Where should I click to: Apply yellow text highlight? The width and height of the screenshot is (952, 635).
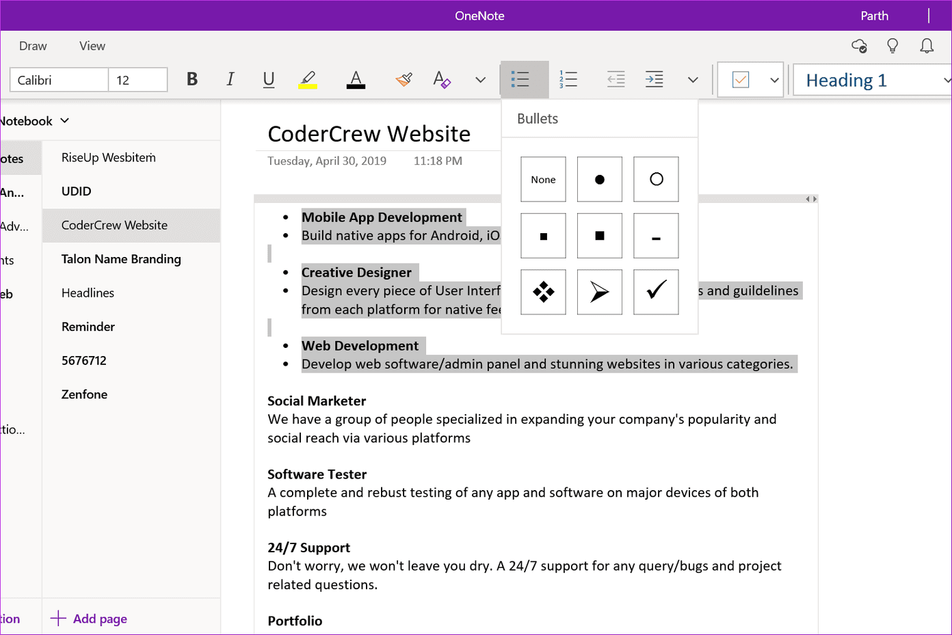click(308, 79)
